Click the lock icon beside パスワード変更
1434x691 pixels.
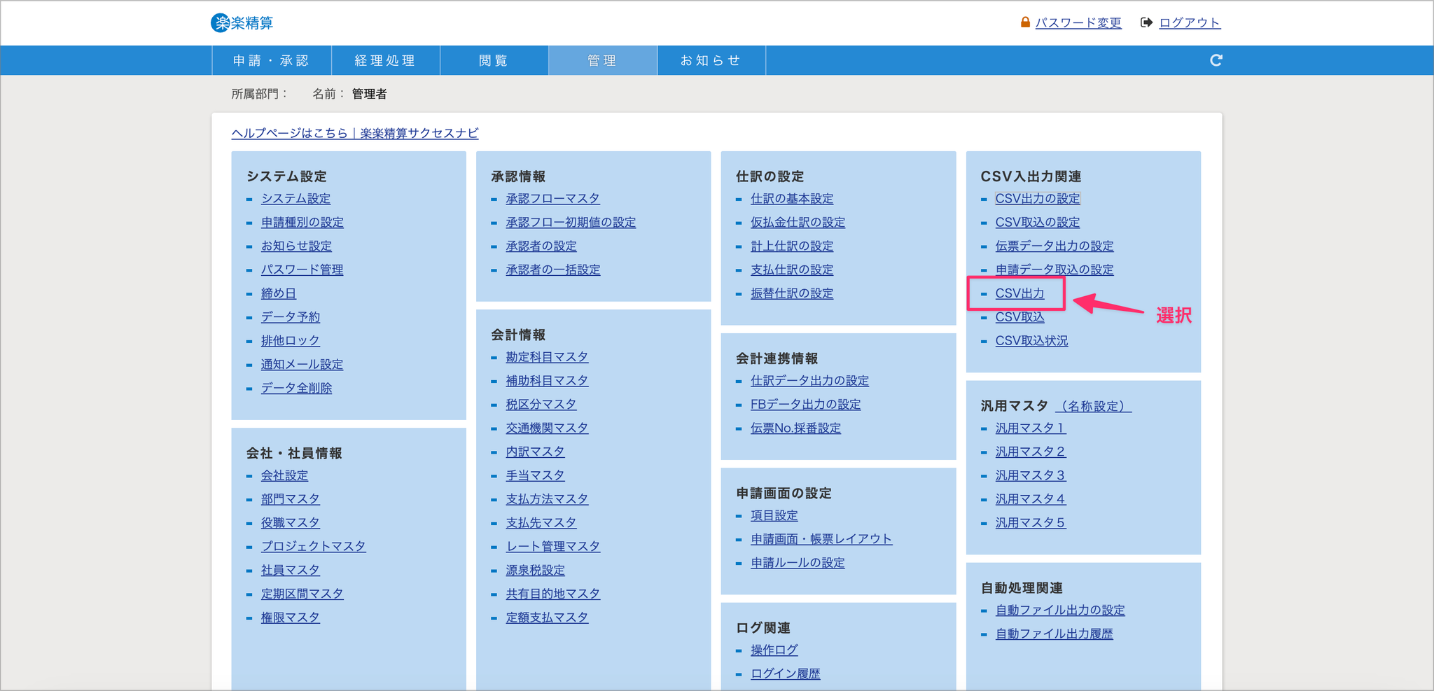[x=1025, y=22]
